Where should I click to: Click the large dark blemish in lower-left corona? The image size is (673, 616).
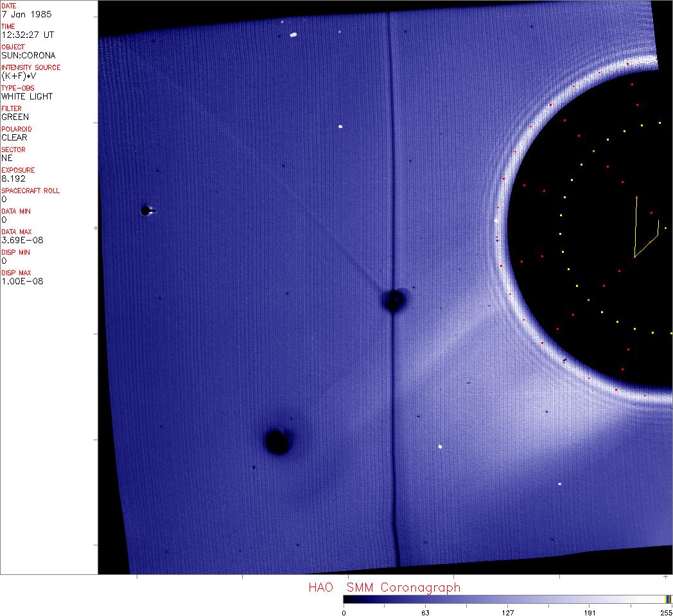(277, 441)
